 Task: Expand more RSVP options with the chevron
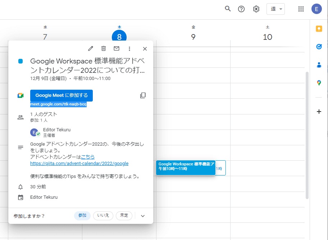142,216
